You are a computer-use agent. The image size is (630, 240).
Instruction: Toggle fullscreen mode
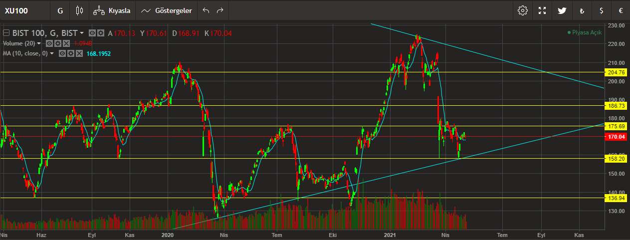click(x=542, y=10)
